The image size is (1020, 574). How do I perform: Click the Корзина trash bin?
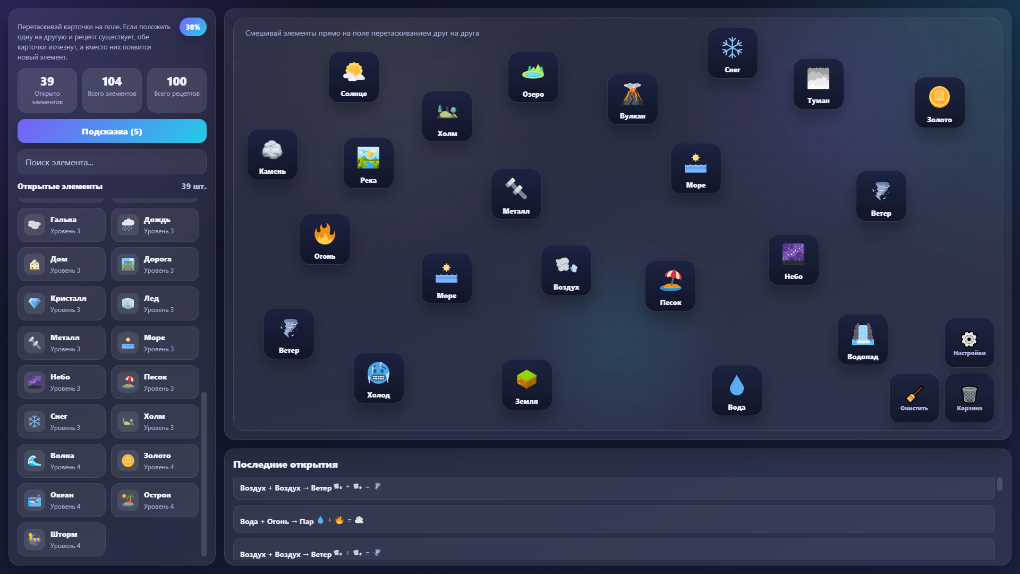(969, 398)
